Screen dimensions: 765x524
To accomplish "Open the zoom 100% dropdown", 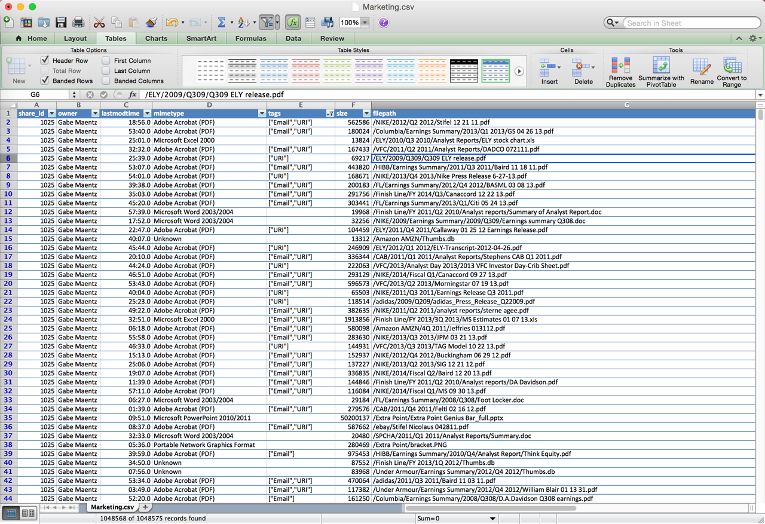I will tap(365, 23).
